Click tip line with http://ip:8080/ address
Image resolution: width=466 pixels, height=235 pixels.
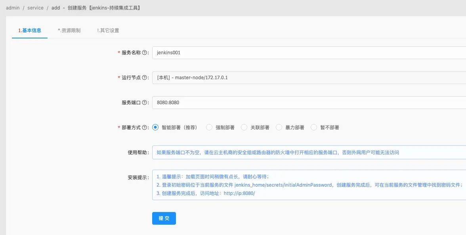pos(206,193)
